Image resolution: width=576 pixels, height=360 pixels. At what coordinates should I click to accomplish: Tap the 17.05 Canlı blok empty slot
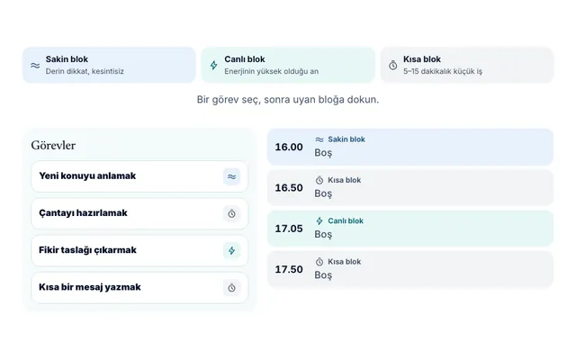click(410, 228)
